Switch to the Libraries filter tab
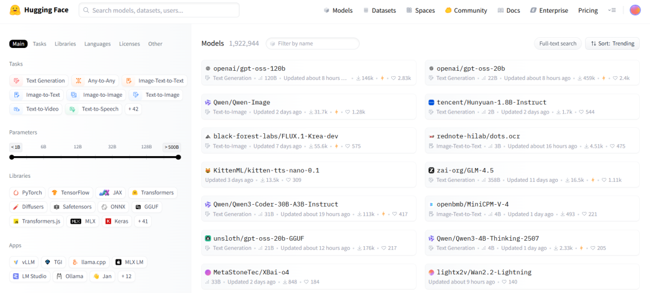Screen dimensions: 650x293 [x=66, y=44]
